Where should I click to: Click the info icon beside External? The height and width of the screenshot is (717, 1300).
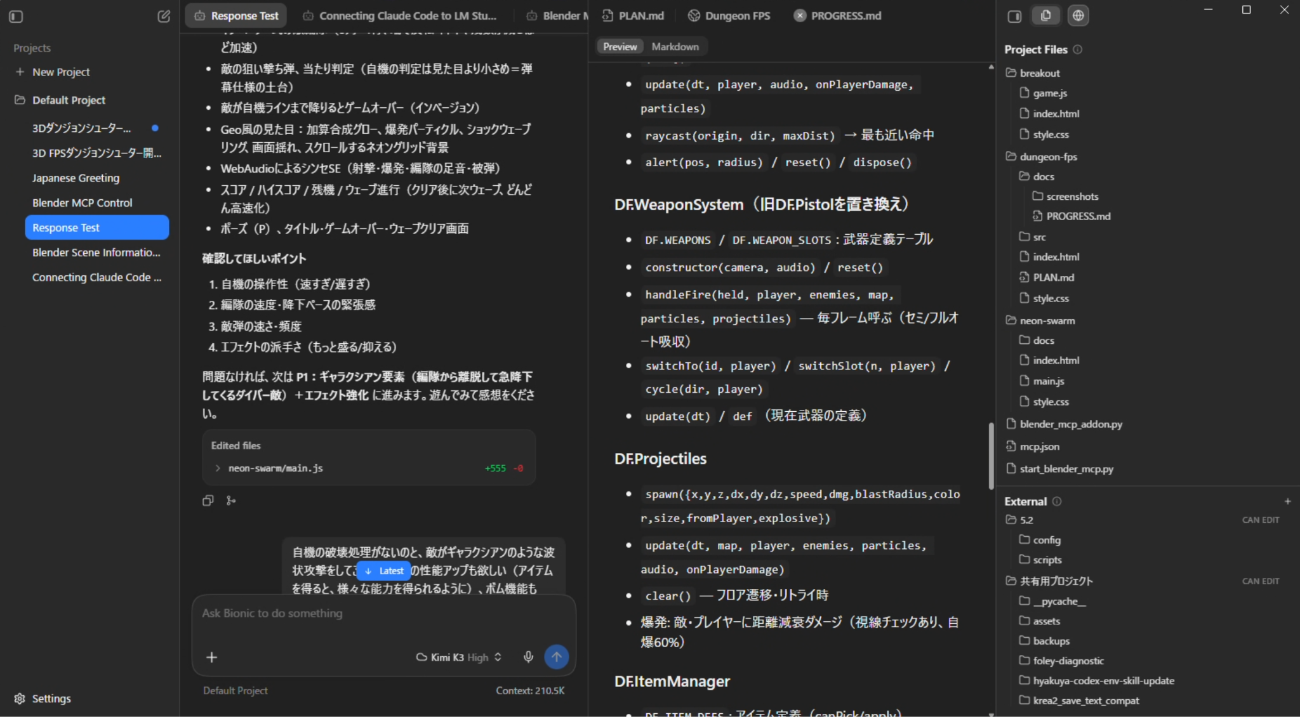point(1057,501)
